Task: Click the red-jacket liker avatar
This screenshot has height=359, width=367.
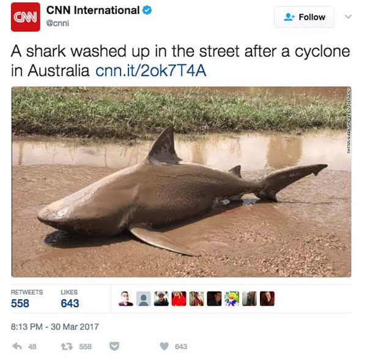Action: (x=179, y=298)
